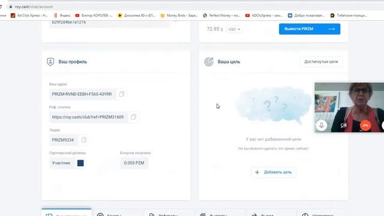Click the profile shield icon next to Ваш профиль
This screenshot has height=216, width=384.
click(x=50, y=62)
